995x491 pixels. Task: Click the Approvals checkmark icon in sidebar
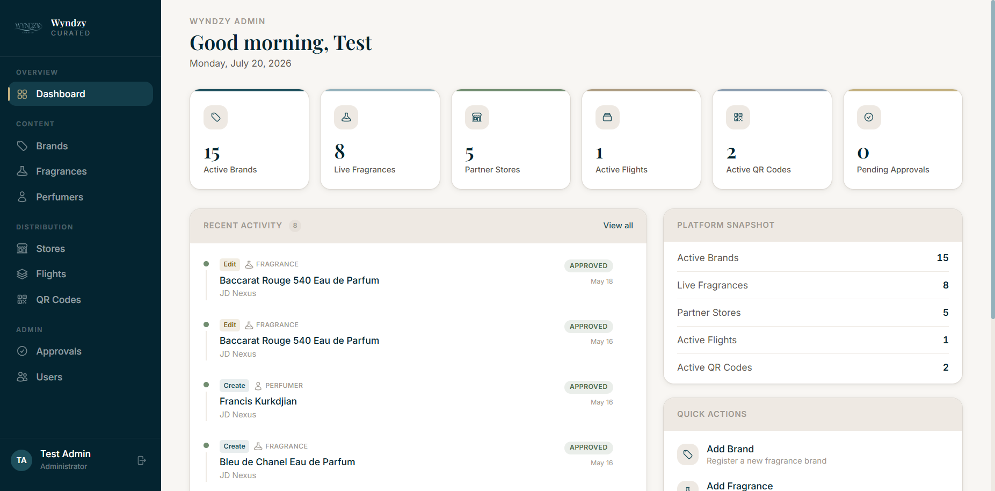click(x=22, y=351)
